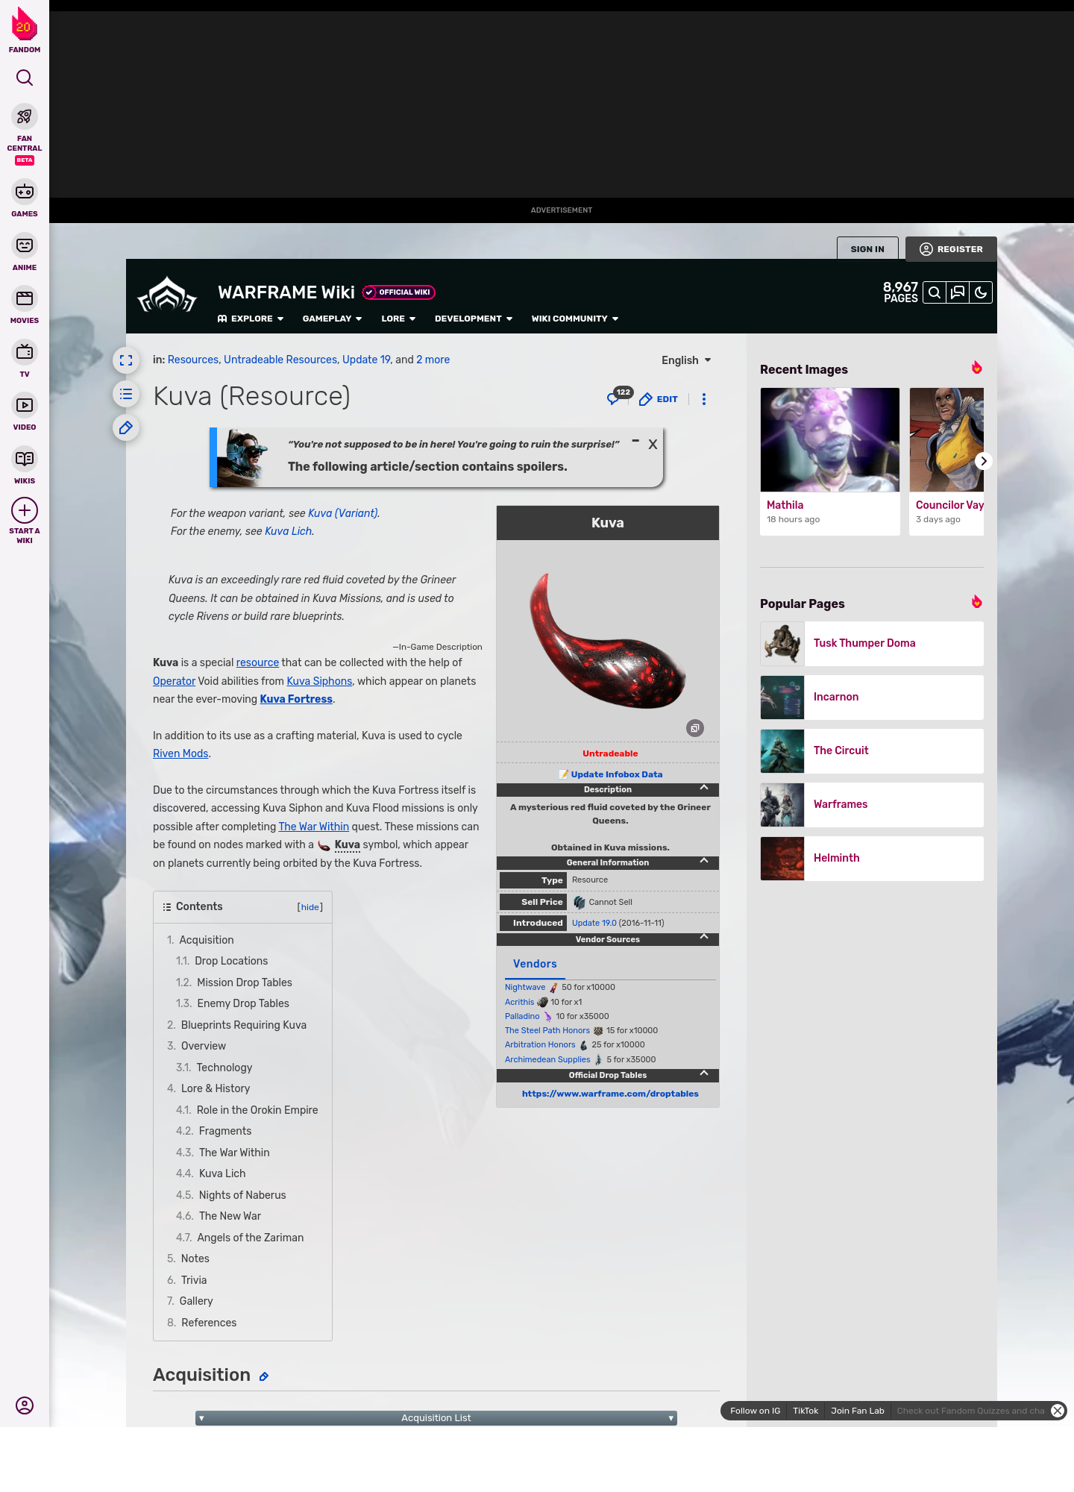Click the Register button
The height and width of the screenshot is (1492, 1074).
click(x=952, y=249)
